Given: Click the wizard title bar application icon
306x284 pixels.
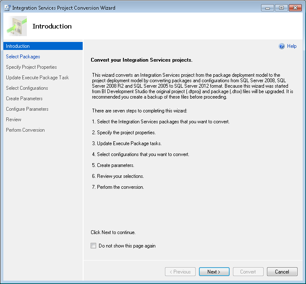Looking at the screenshot, I should click(x=7, y=8).
